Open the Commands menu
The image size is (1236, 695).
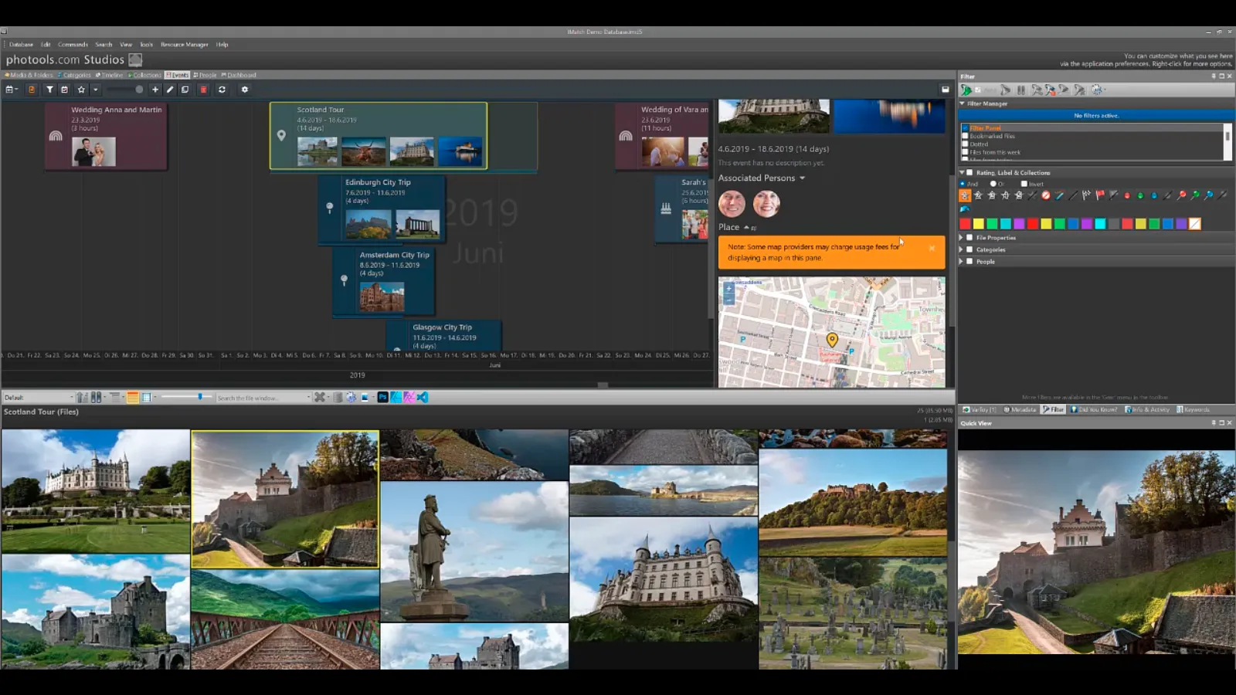(73, 44)
